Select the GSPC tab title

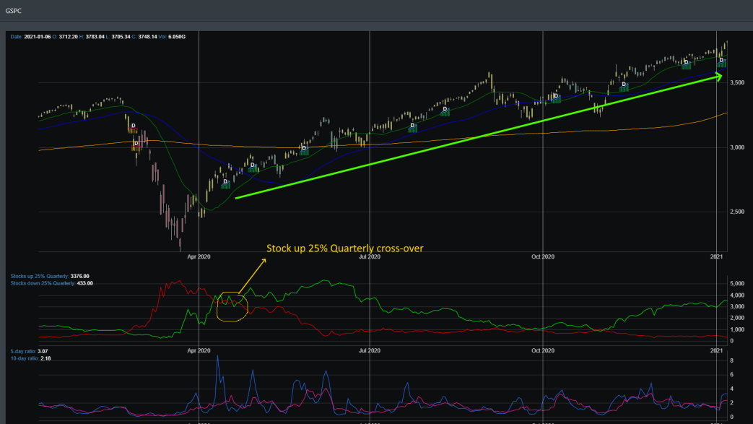pyautogui.click(x=14, y=12)
